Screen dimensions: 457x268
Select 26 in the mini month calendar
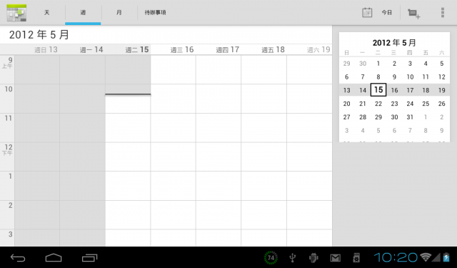[441, 104]
